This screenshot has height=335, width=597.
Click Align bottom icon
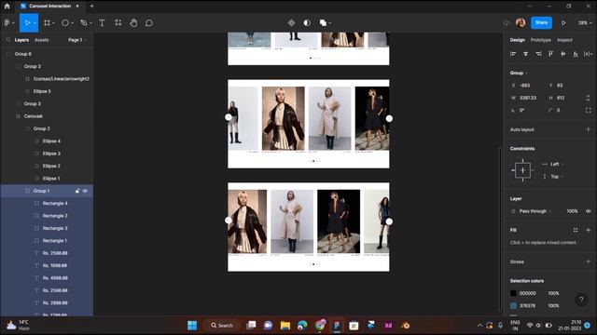click(576, 54)
